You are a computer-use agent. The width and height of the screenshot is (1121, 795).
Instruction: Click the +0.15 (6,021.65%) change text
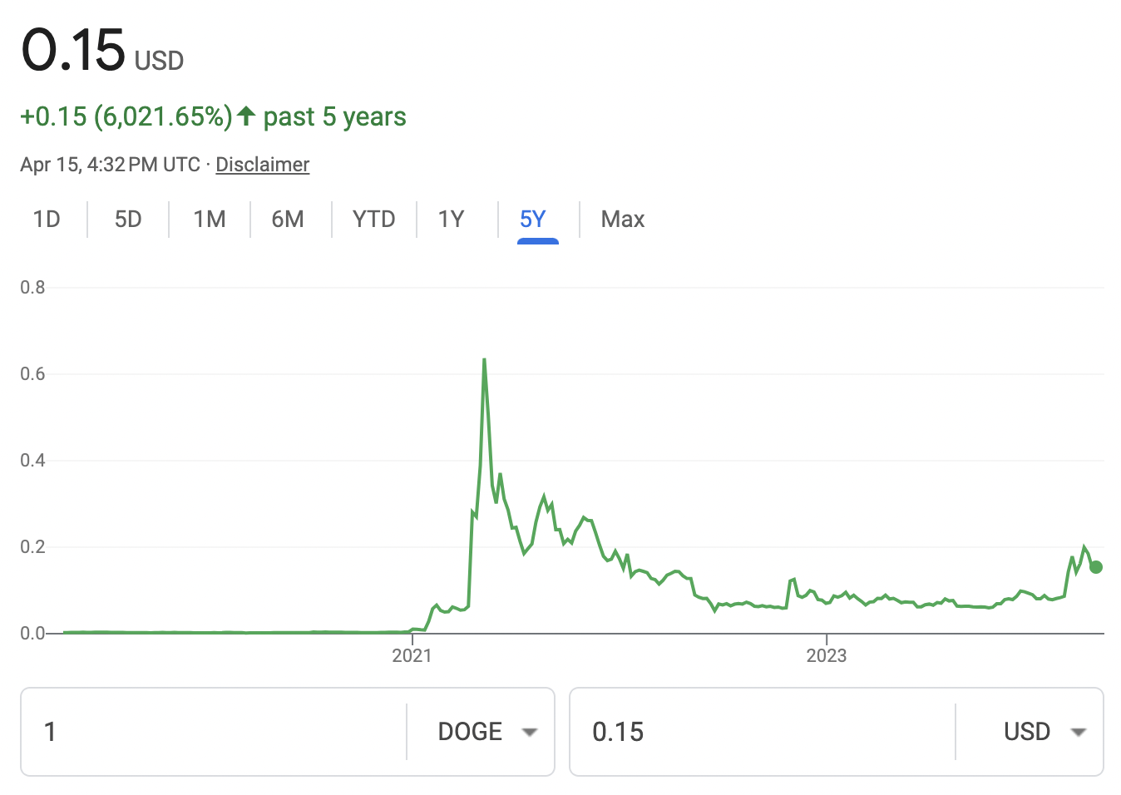pyautogui.click(x=126, y=116)
